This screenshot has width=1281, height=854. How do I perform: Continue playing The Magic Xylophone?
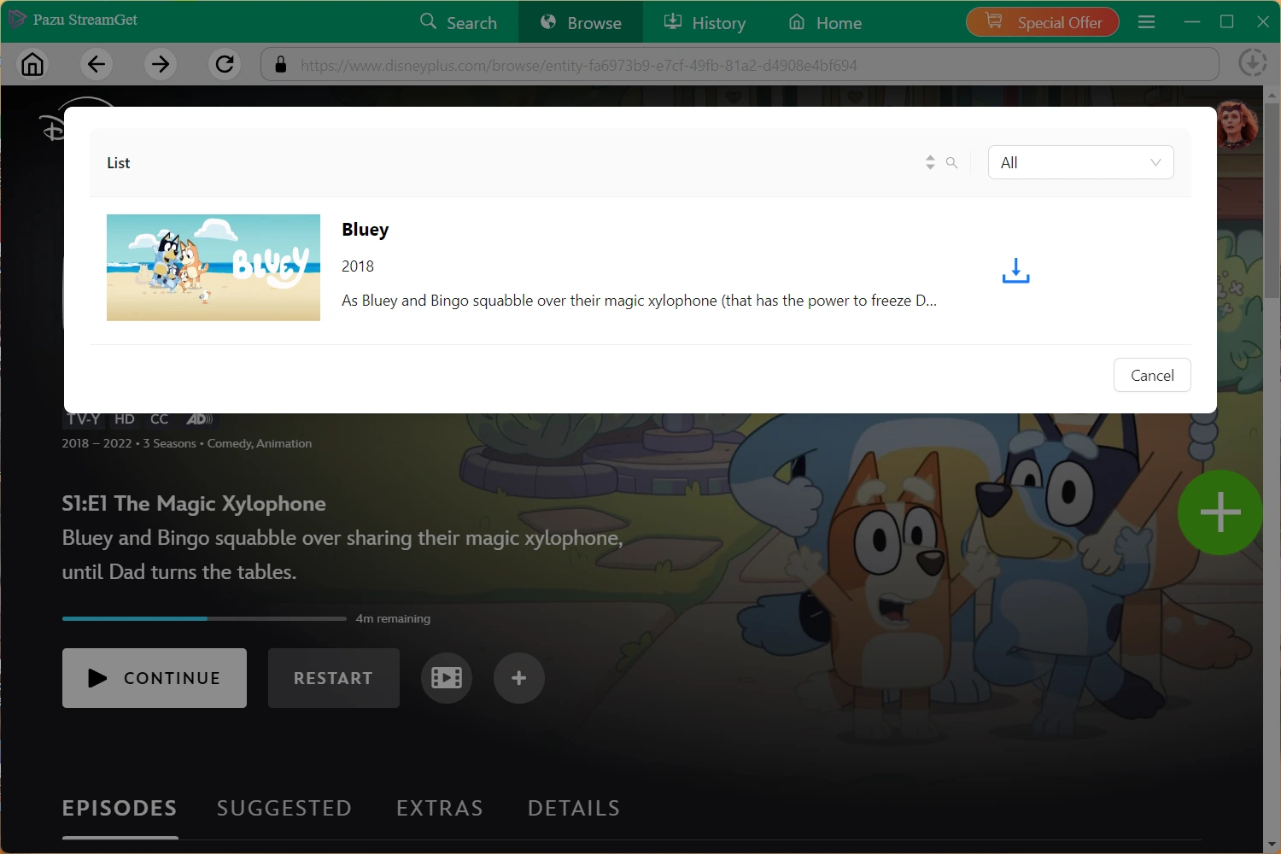pos(155,678)
